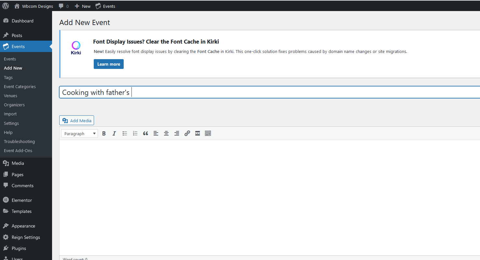
Task: Open the WordPress logo menu
Action: [x=6, y=6]
